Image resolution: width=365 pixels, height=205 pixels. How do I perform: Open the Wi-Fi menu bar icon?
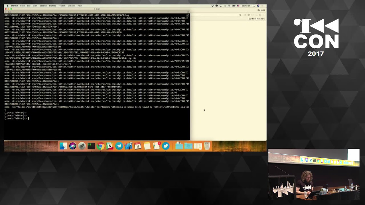coord(229,6)
